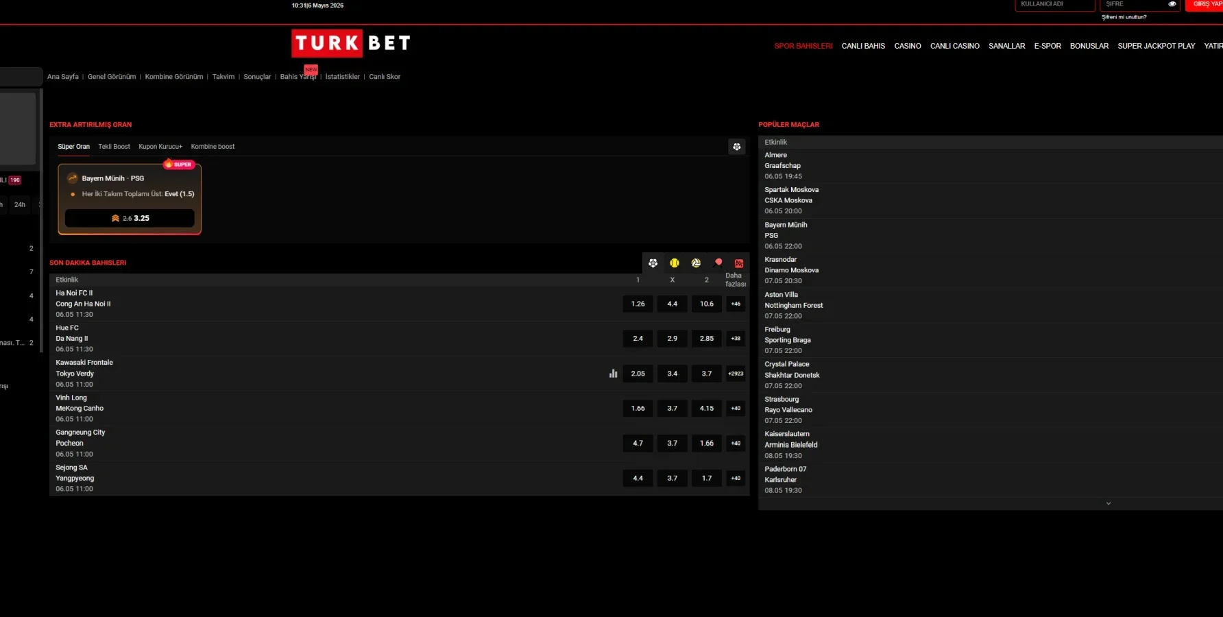Select odds 1.26 for Ha Noi FC II
Screen dimensions: 1223x617
(638, 304)
